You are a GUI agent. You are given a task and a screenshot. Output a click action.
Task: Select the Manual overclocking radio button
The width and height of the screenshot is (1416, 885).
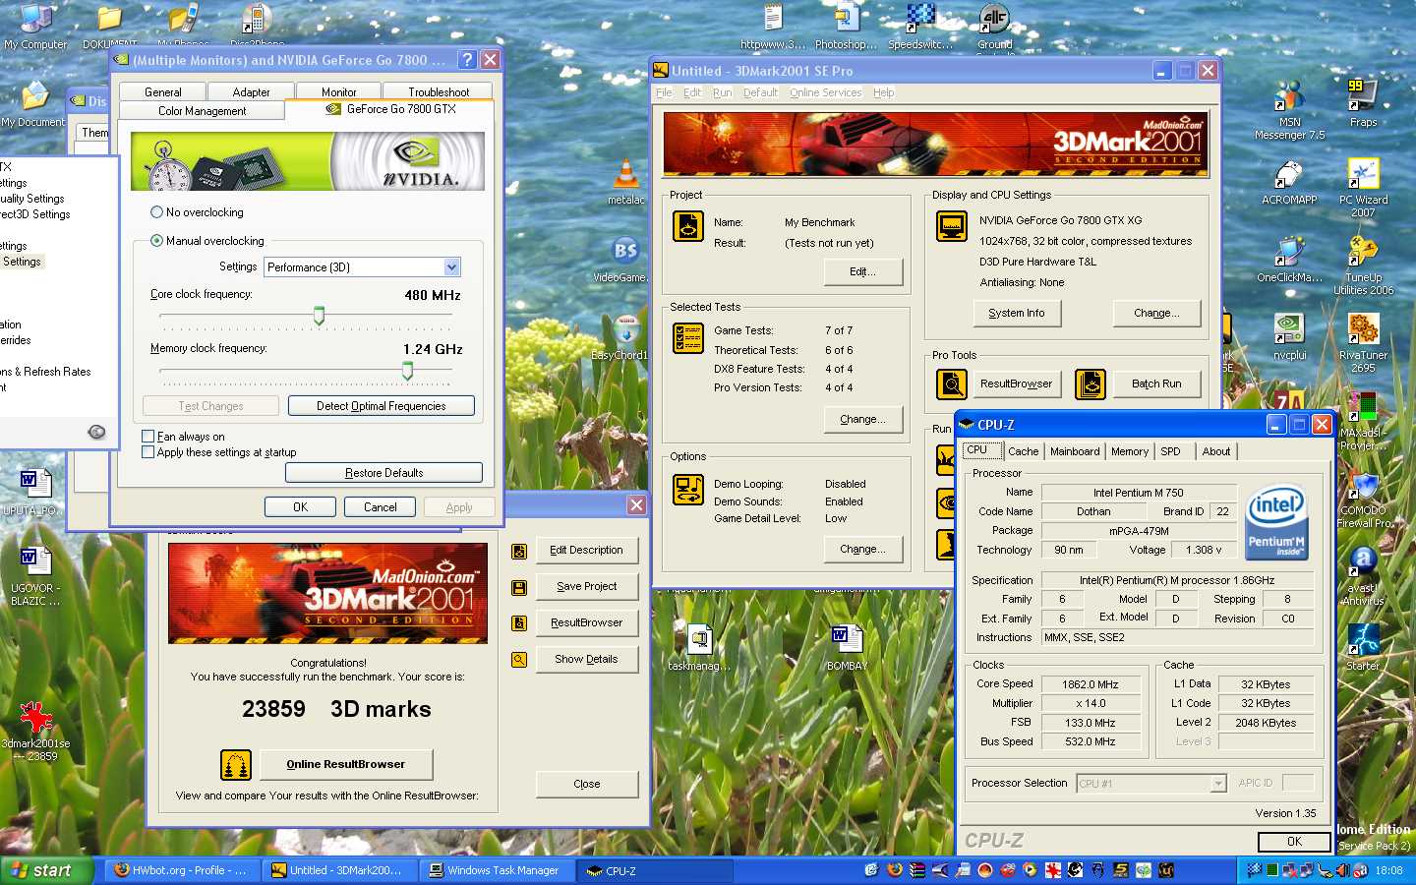pyautogui.click(x=156, y=241)
